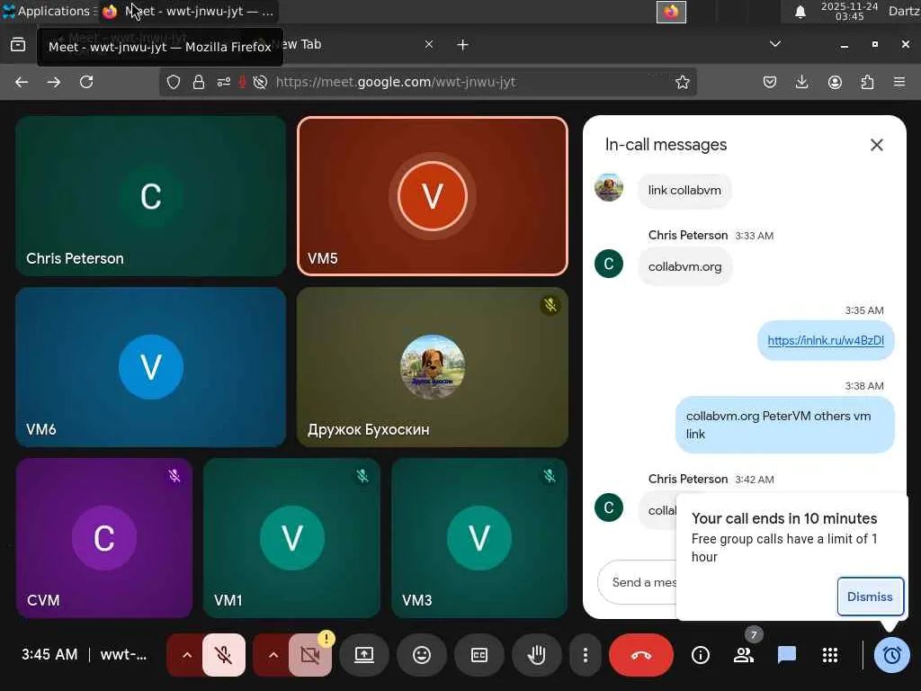Click Chris Peterson avatar at 3:42 AM
This screenshot has width=921, height=691.
[x=609, y=507]
